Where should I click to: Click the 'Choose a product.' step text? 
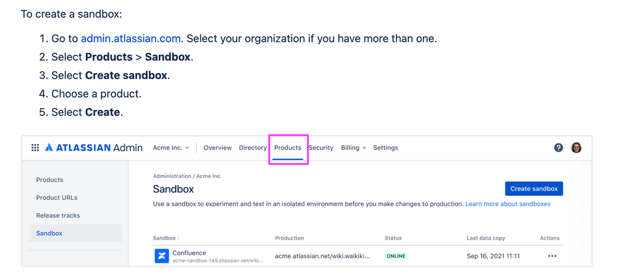[96, 94]
